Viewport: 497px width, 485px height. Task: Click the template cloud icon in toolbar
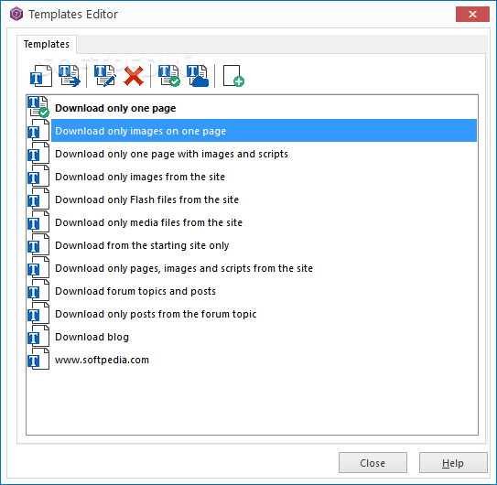[198, 76]
